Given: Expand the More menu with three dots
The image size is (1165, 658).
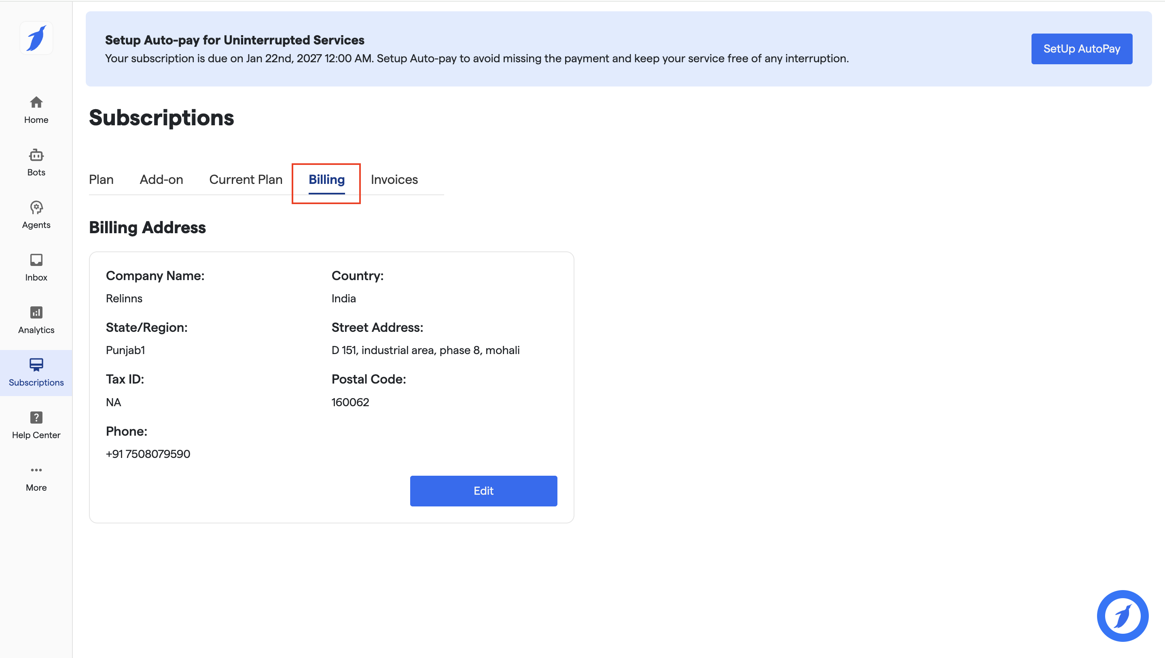Looking at the screenshot, I should click(x=36, y=470).
